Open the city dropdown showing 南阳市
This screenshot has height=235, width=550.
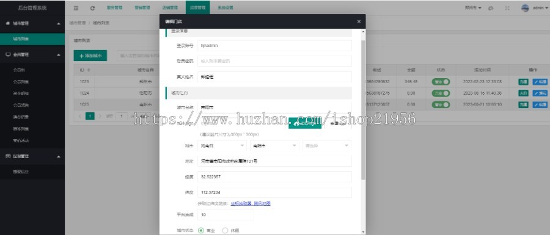click(274, 146)
